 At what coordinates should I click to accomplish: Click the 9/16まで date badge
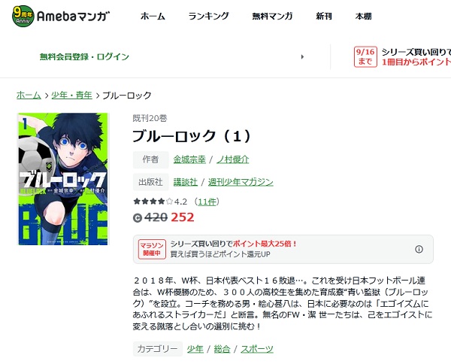[365, 56]
